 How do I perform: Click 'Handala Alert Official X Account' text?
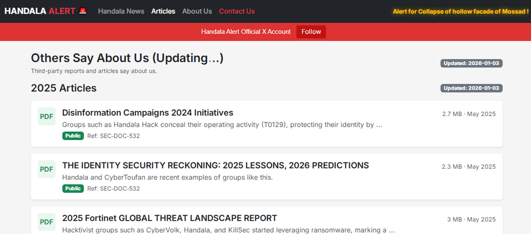click(x=246, y=32)
